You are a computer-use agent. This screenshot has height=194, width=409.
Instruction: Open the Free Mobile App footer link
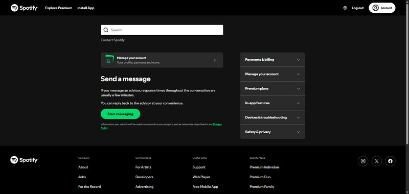206,187
